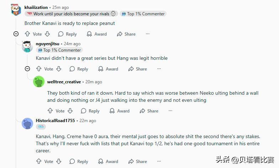
Task: Collapse nguyenjitsu's reply thread
Action: (27, 69)
